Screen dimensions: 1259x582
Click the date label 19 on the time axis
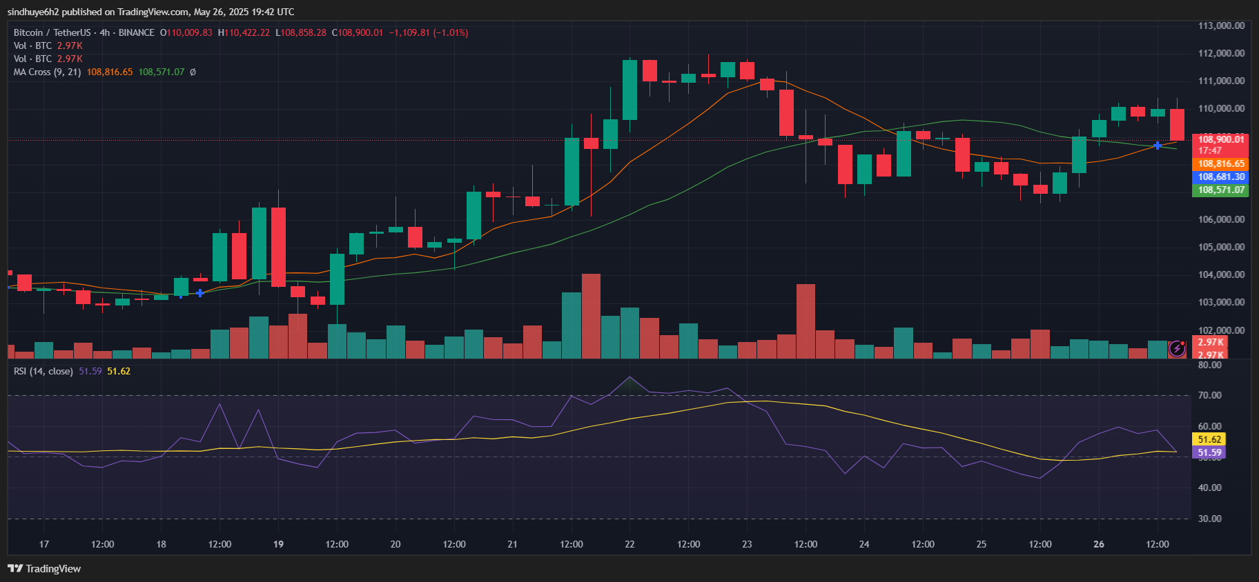[278, 544]
